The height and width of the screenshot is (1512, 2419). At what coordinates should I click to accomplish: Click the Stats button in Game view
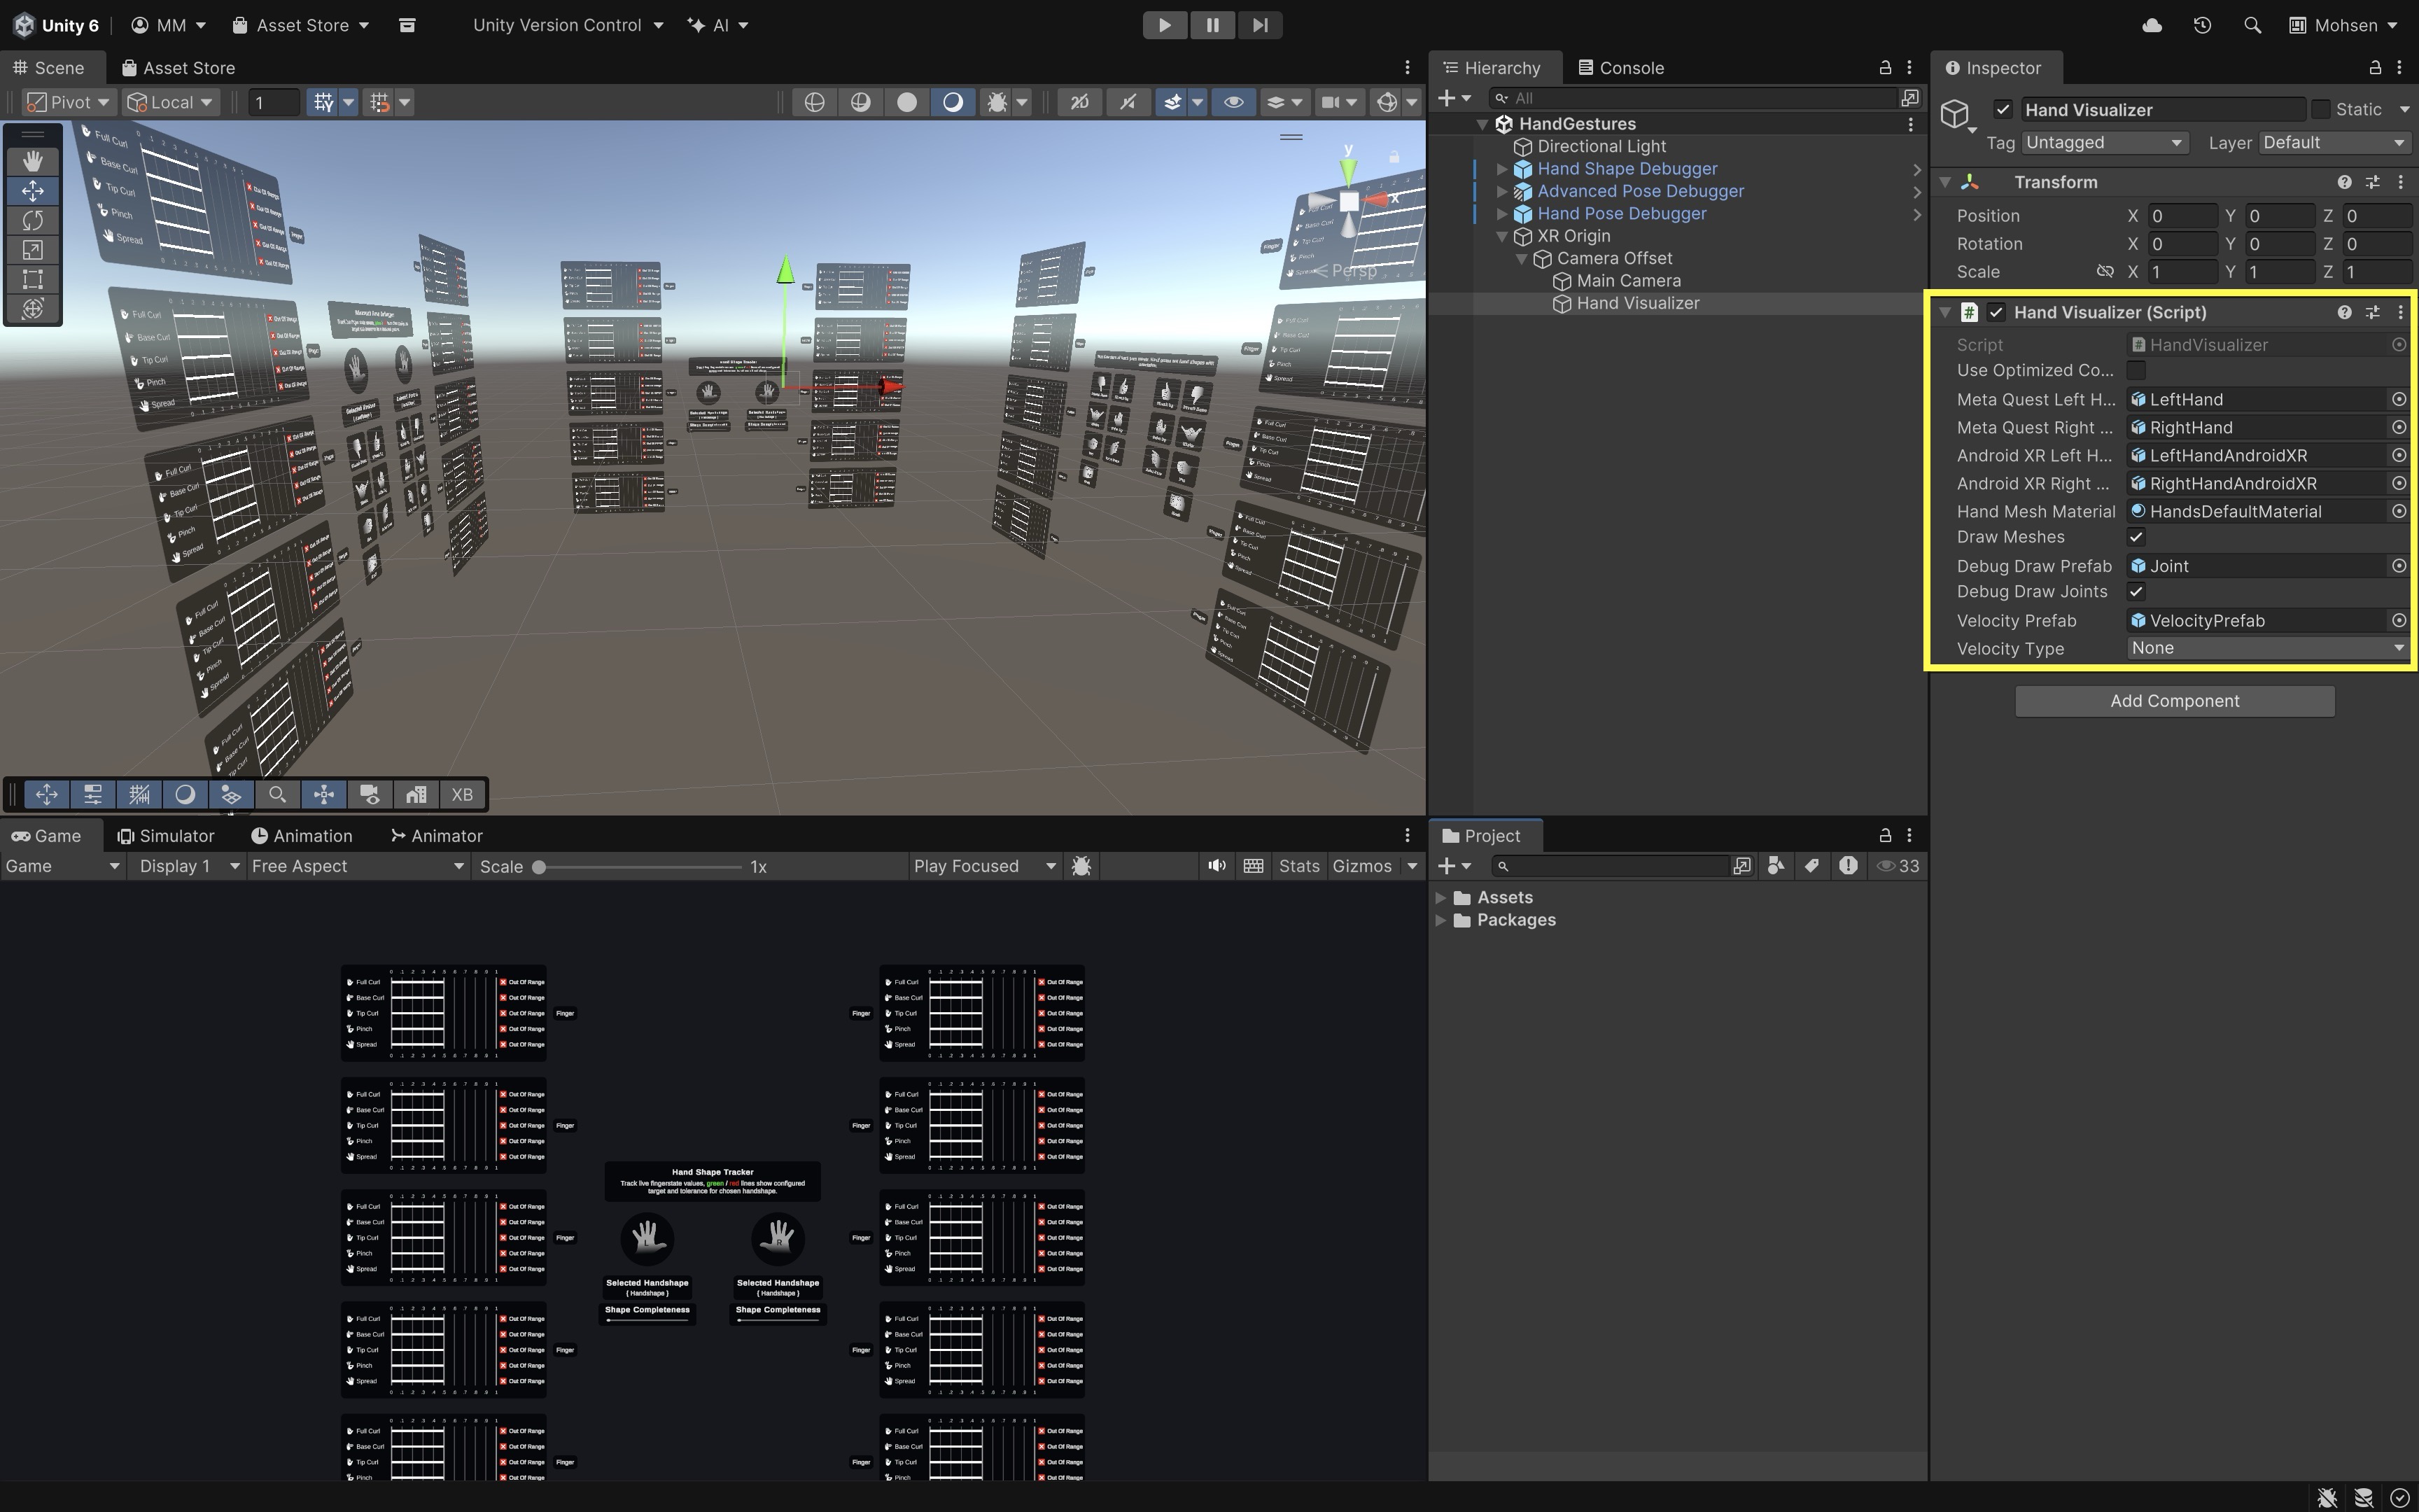1298,866
